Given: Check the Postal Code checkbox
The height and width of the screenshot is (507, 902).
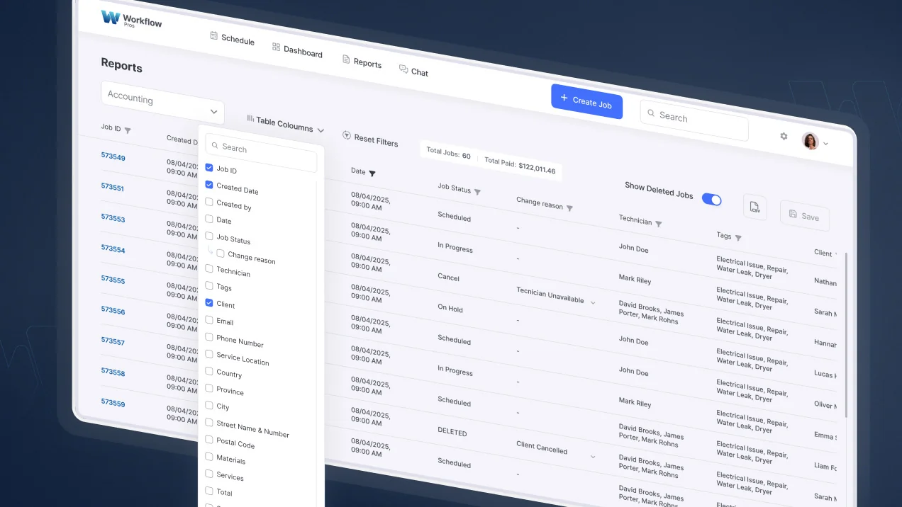Looking at the screenshot, I should point(209,439).
